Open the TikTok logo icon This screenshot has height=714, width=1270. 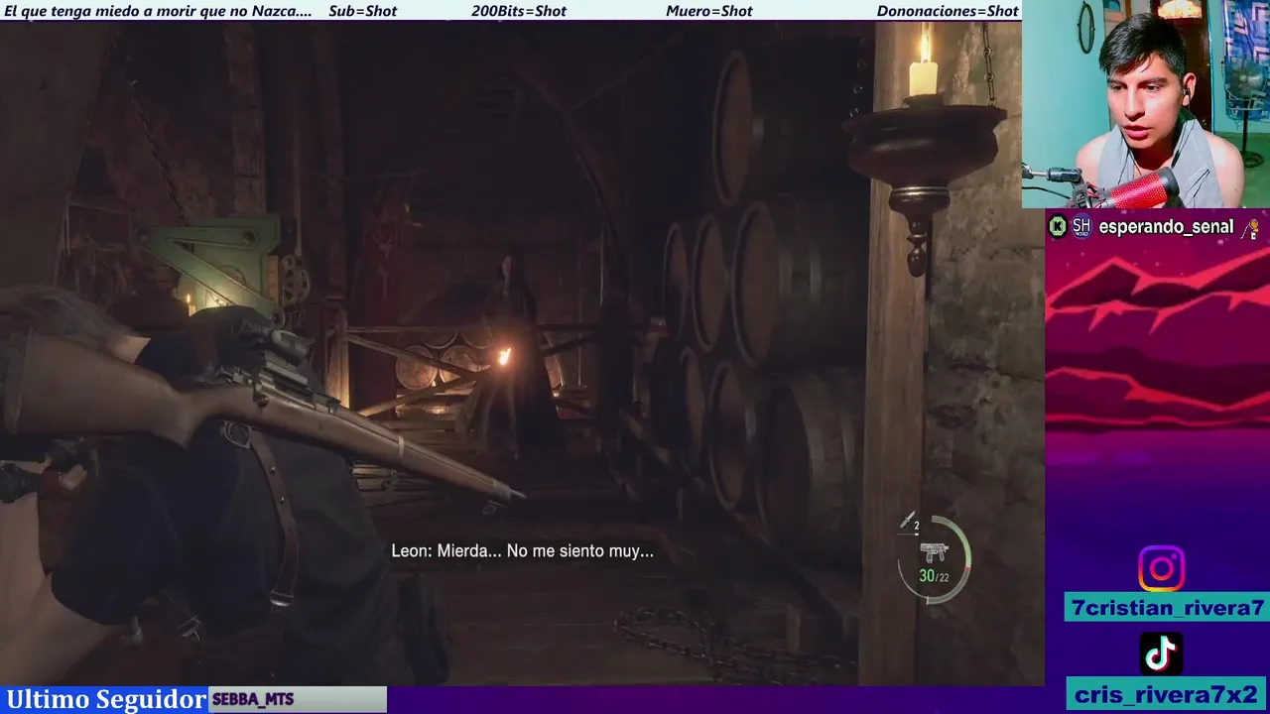pyautogui.click(x=1161, y=654)
